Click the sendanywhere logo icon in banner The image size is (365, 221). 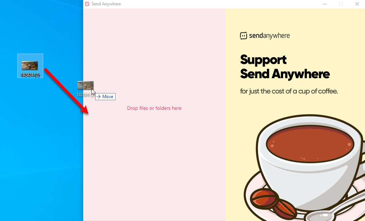(243, 36)
